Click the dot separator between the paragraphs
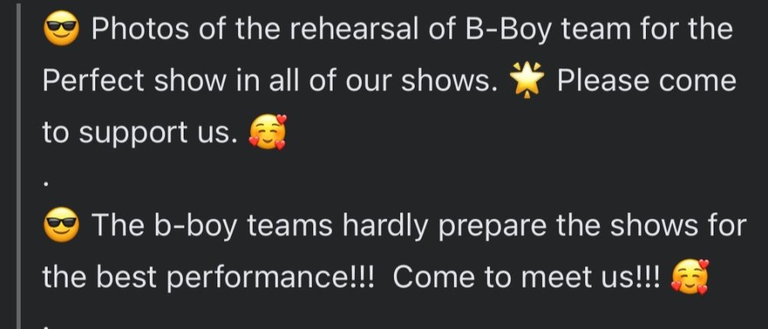 click(47, 184)
